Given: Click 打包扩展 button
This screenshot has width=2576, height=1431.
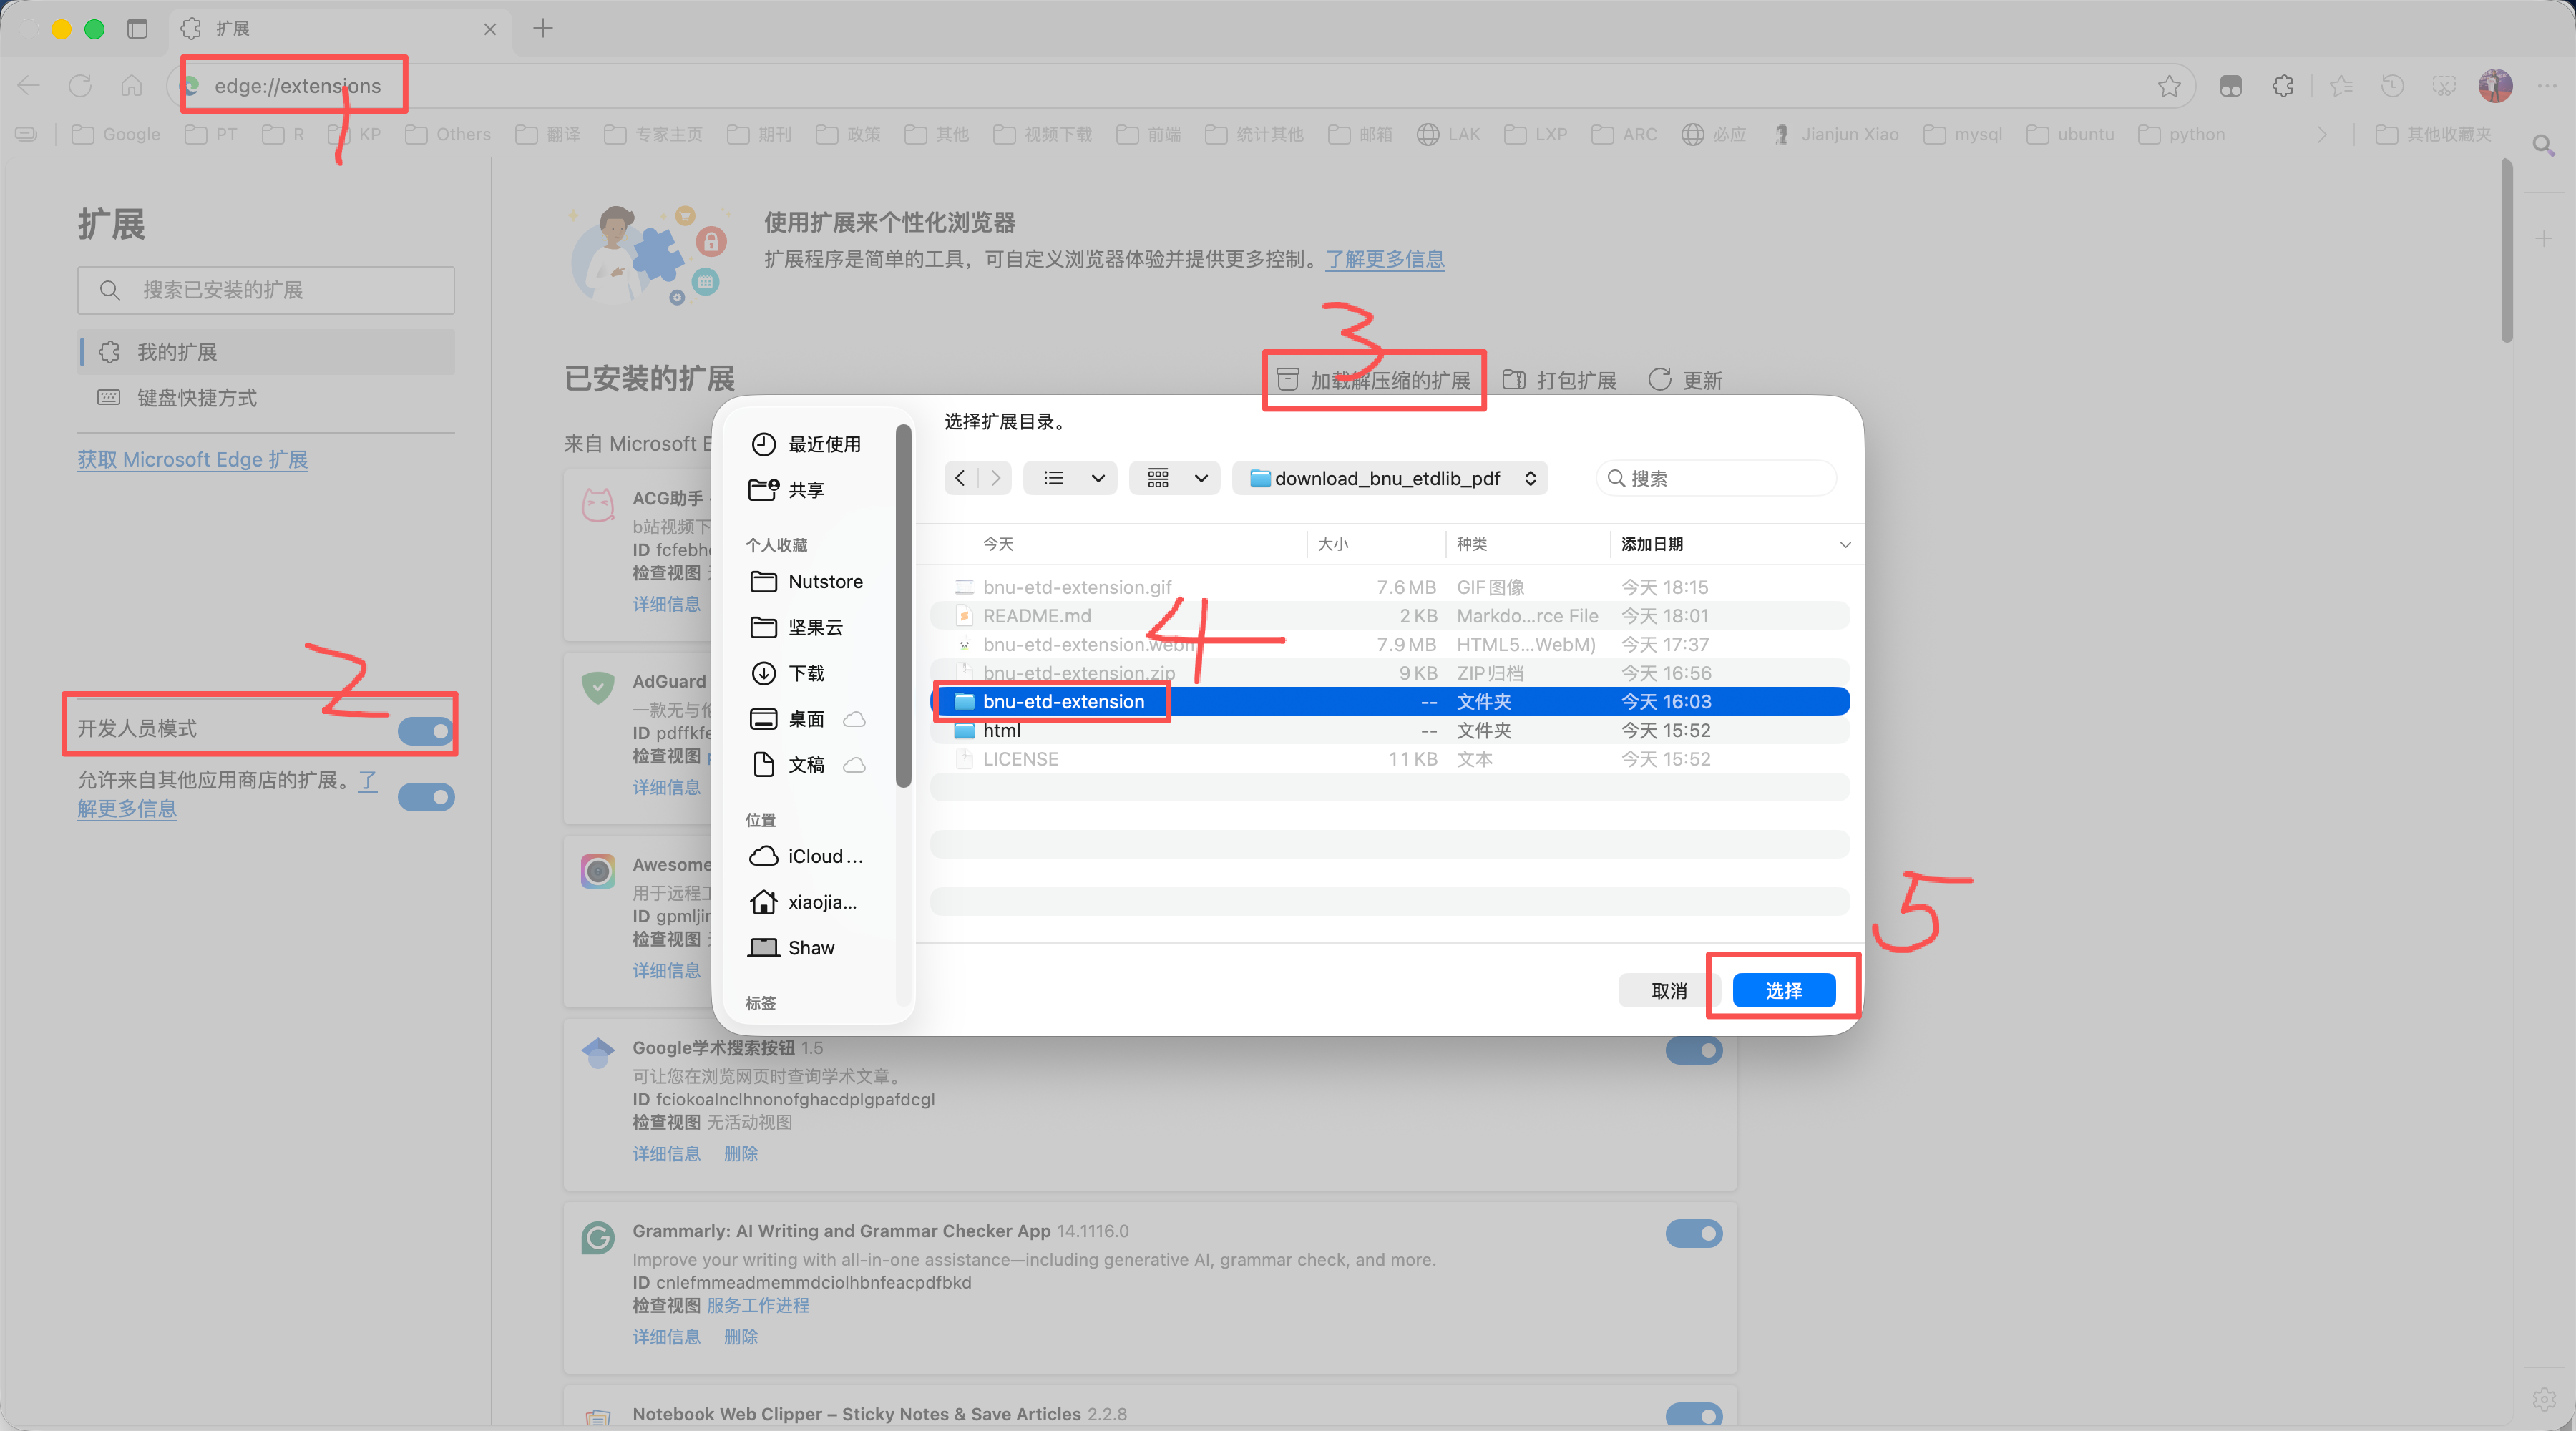Looking at the screenshot, I should (1560, 380).
